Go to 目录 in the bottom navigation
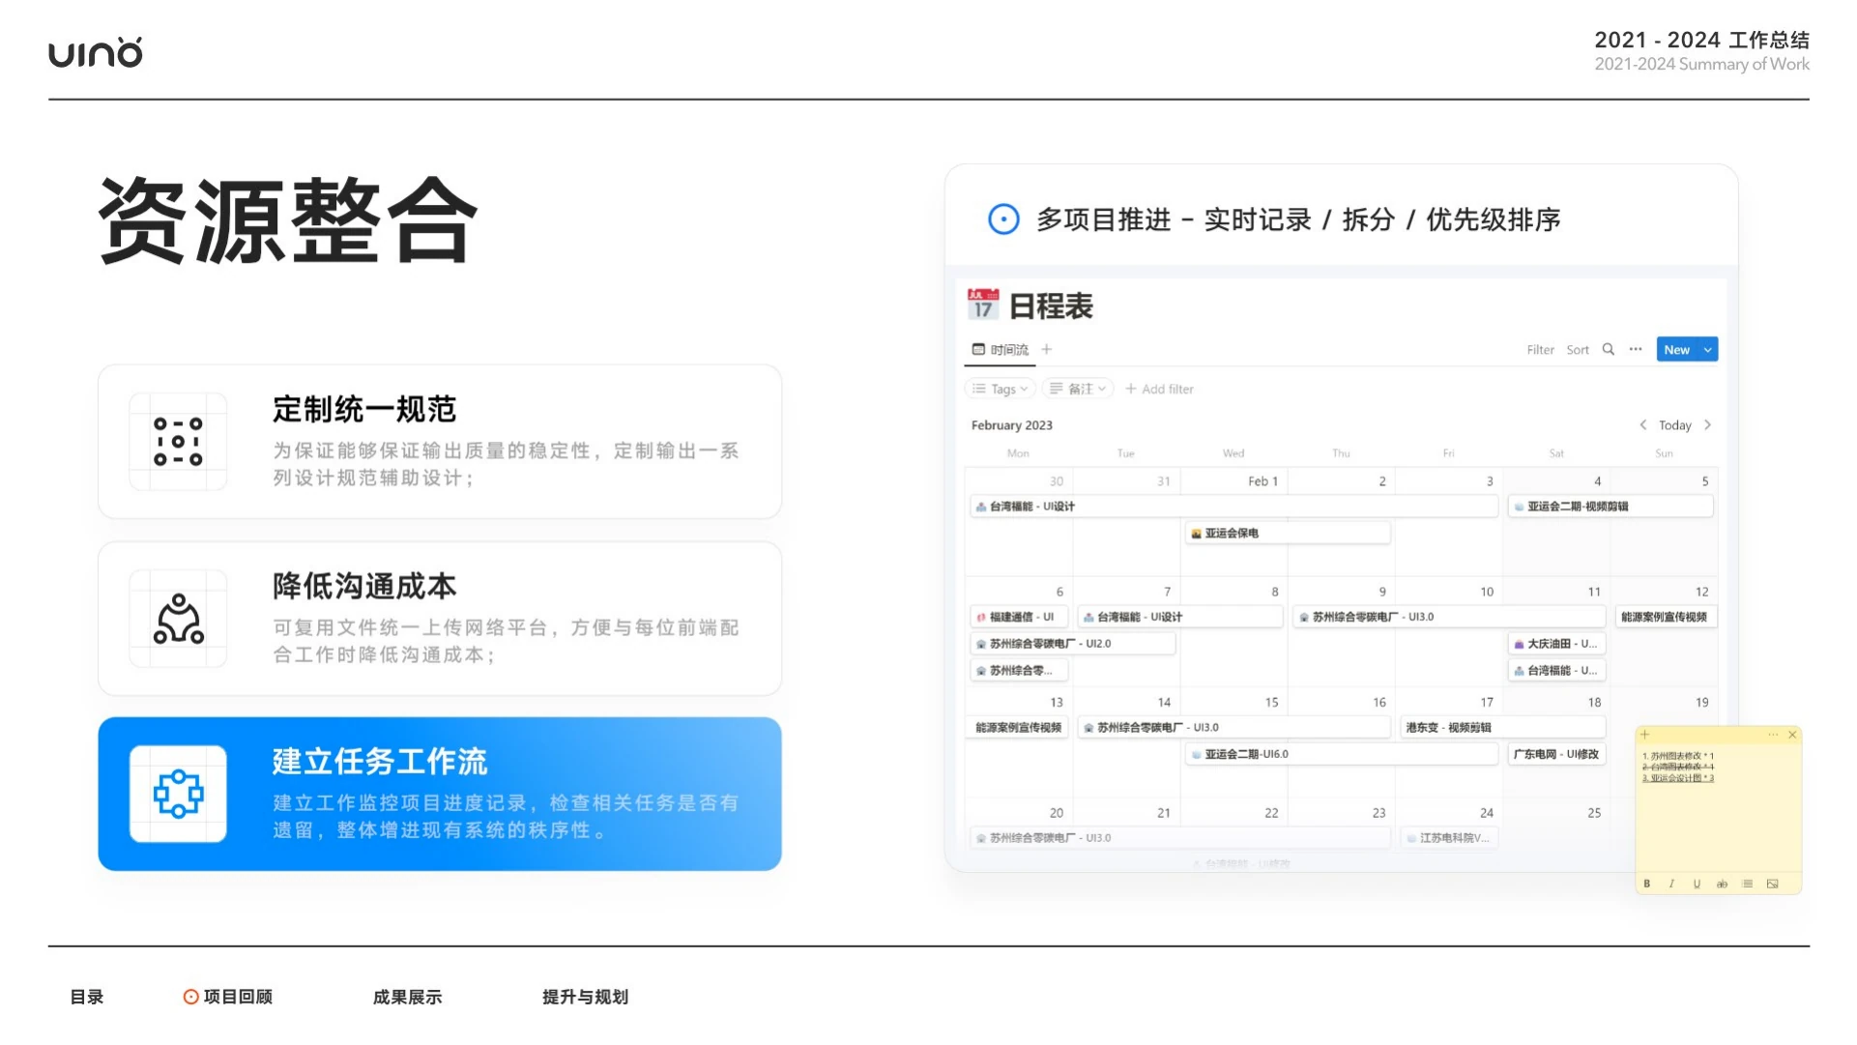 (x=87, y=997)
